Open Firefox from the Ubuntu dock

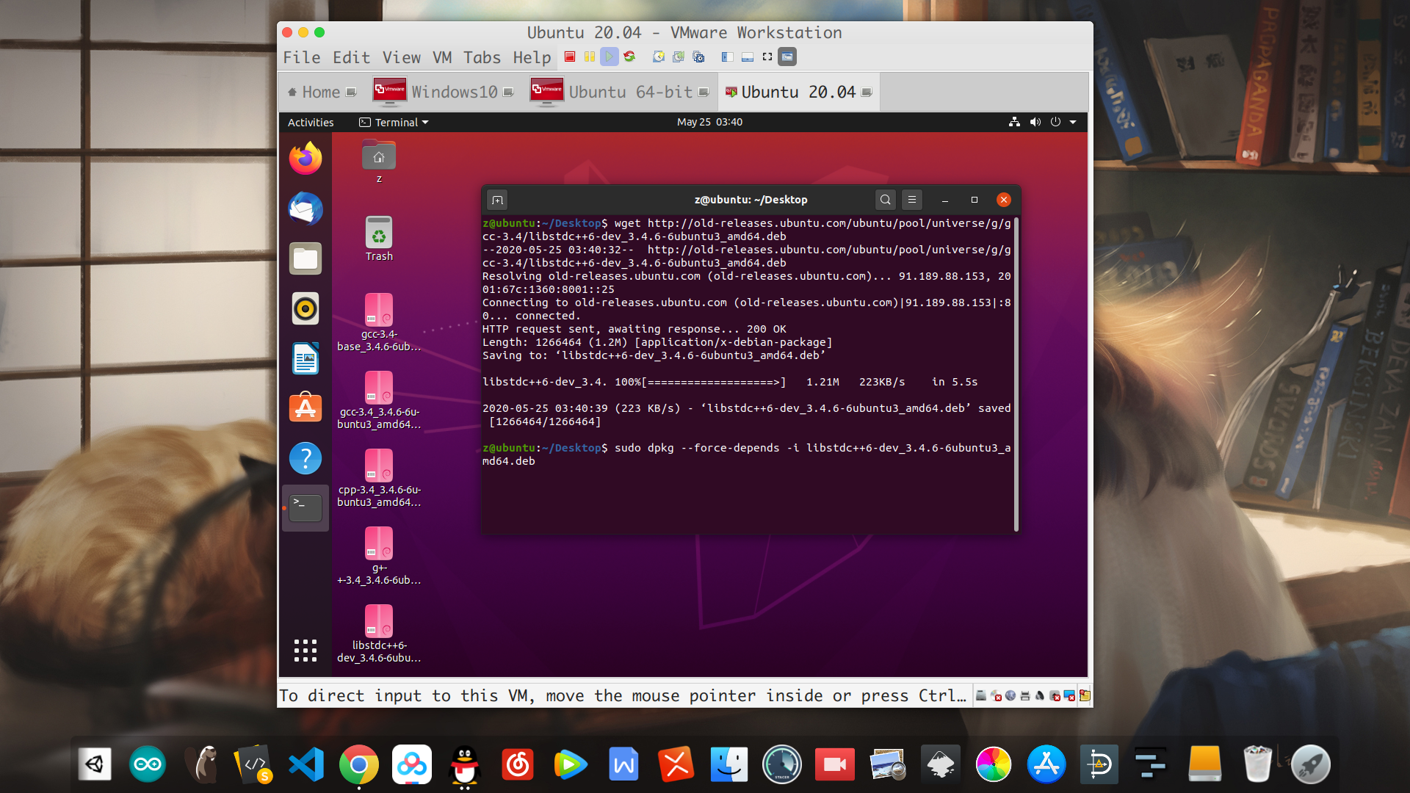pos(305,156)
